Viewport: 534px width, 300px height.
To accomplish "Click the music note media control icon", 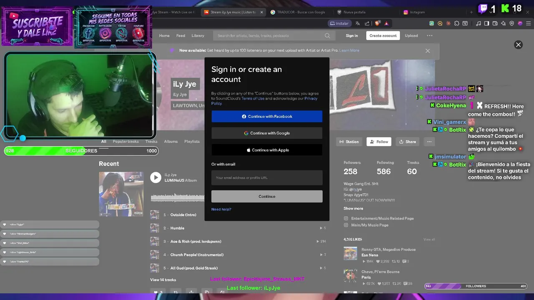I will pyautogui.click(x=479, y=23).
